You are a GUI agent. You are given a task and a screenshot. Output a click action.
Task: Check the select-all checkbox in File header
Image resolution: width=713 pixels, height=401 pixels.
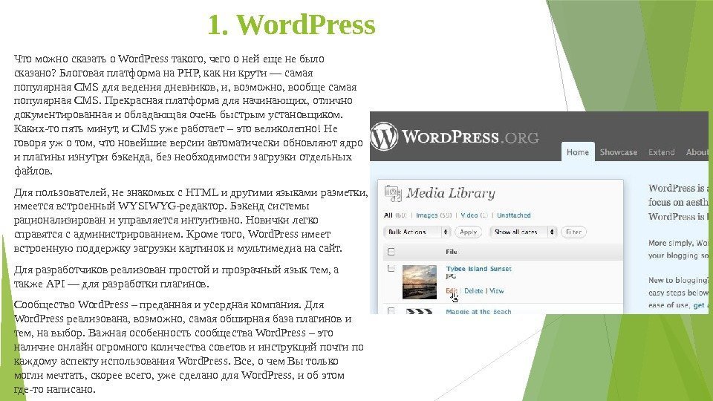tap(391, 252)
